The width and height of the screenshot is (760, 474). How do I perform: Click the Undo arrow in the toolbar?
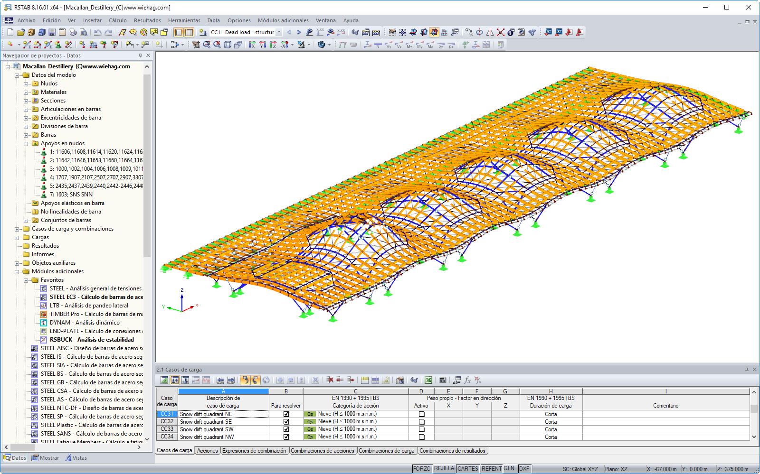pos(97,32)
